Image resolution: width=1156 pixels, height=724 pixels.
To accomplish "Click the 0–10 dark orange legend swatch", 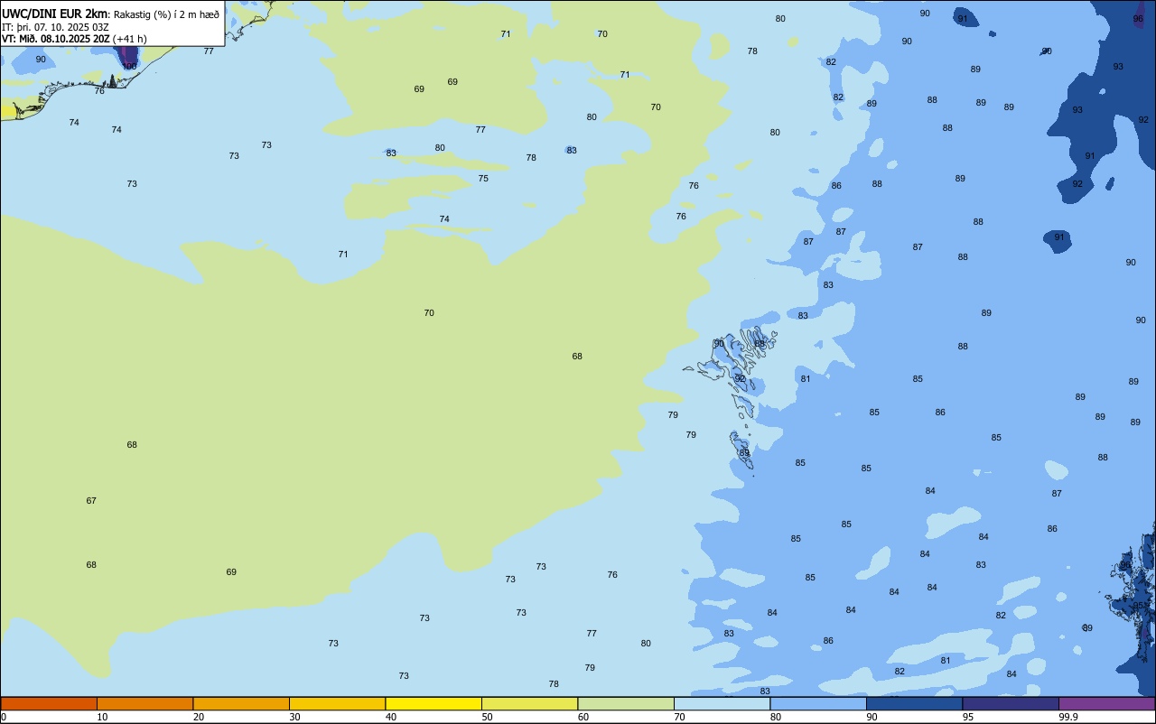I will click(x=49, y=703).
